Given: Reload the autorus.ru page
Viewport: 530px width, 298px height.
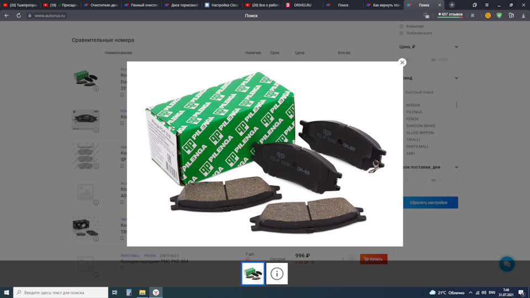Looking at the screenshot, I should click(19, 15).
